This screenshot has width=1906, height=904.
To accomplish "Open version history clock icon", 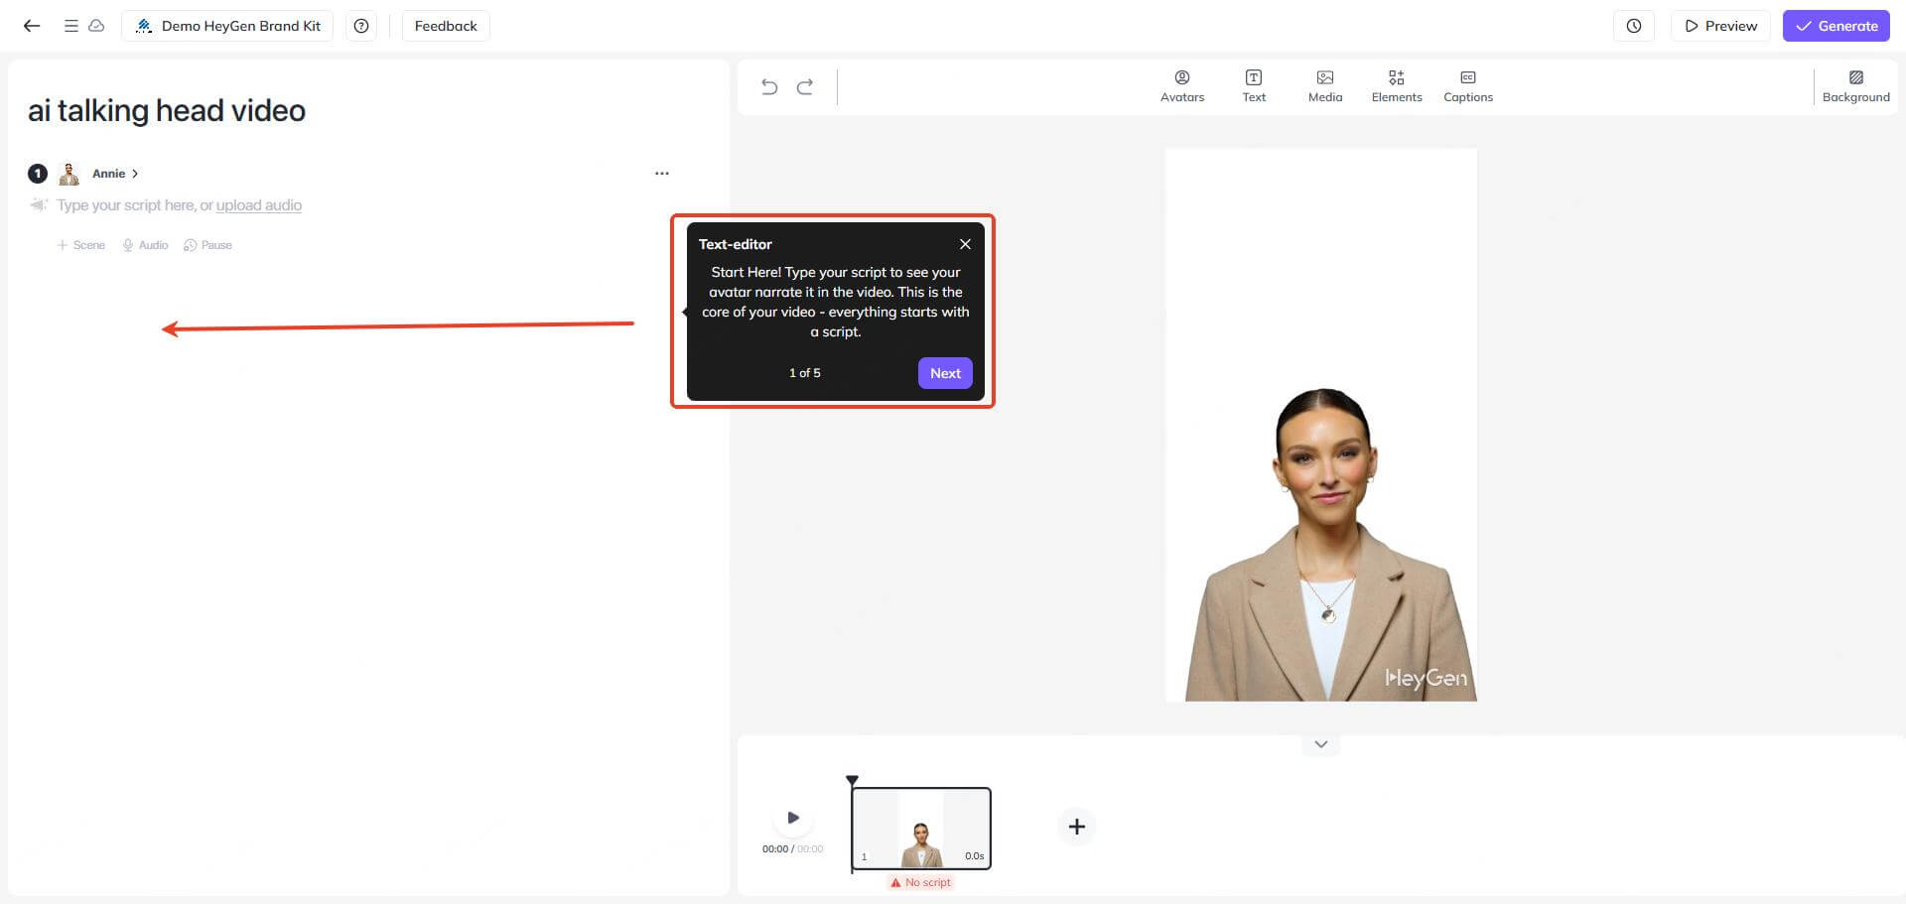I will click(1634, 26).
